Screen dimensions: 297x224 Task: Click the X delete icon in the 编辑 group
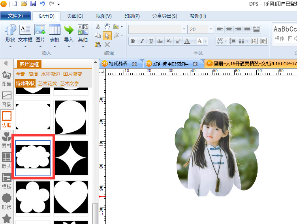107,45
